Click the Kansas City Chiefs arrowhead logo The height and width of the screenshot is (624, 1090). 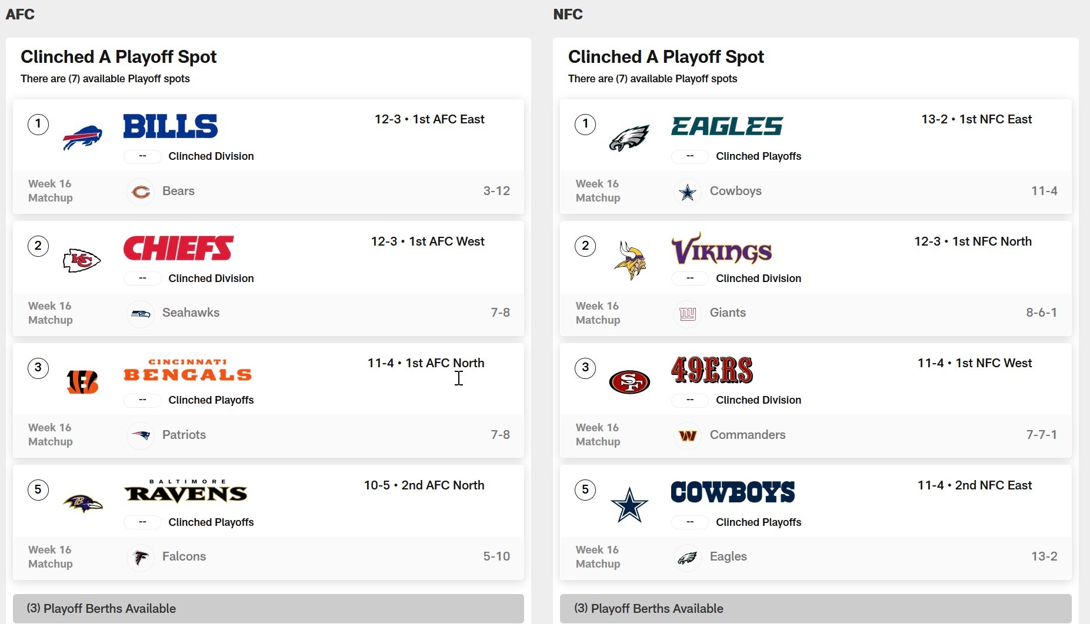pyautogui.click(x=82, y=260)
